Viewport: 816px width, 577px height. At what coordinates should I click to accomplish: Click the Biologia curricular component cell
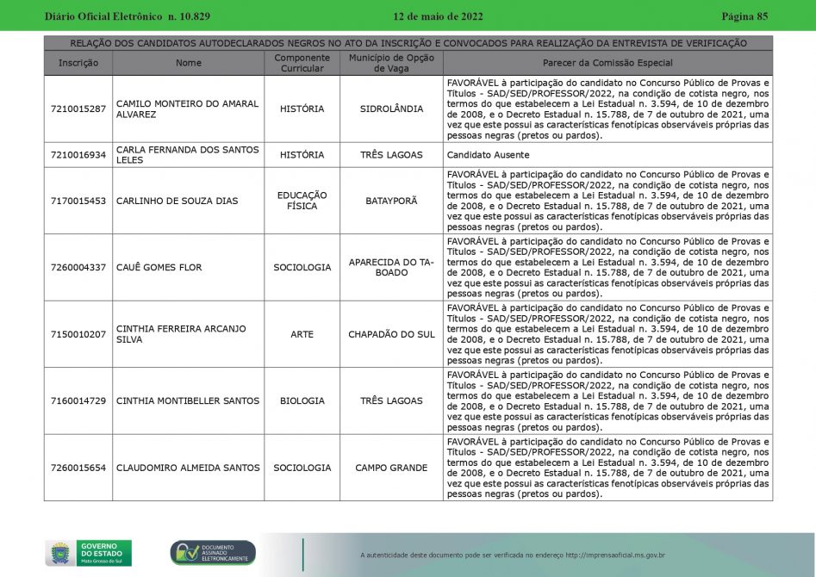point(302,401)
